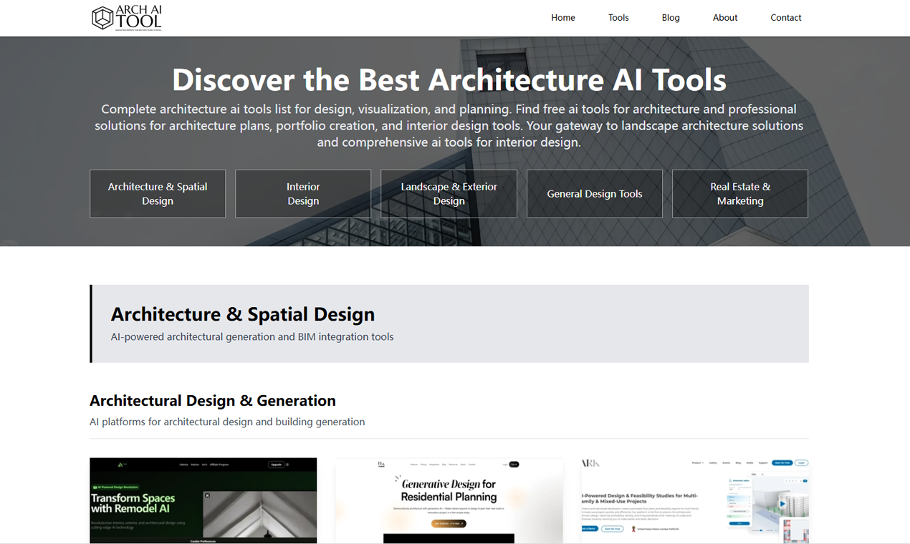Open the ARK feasibility studies tool thumbnail
Viewport: 910px width, 544px height.
point(694,500)
